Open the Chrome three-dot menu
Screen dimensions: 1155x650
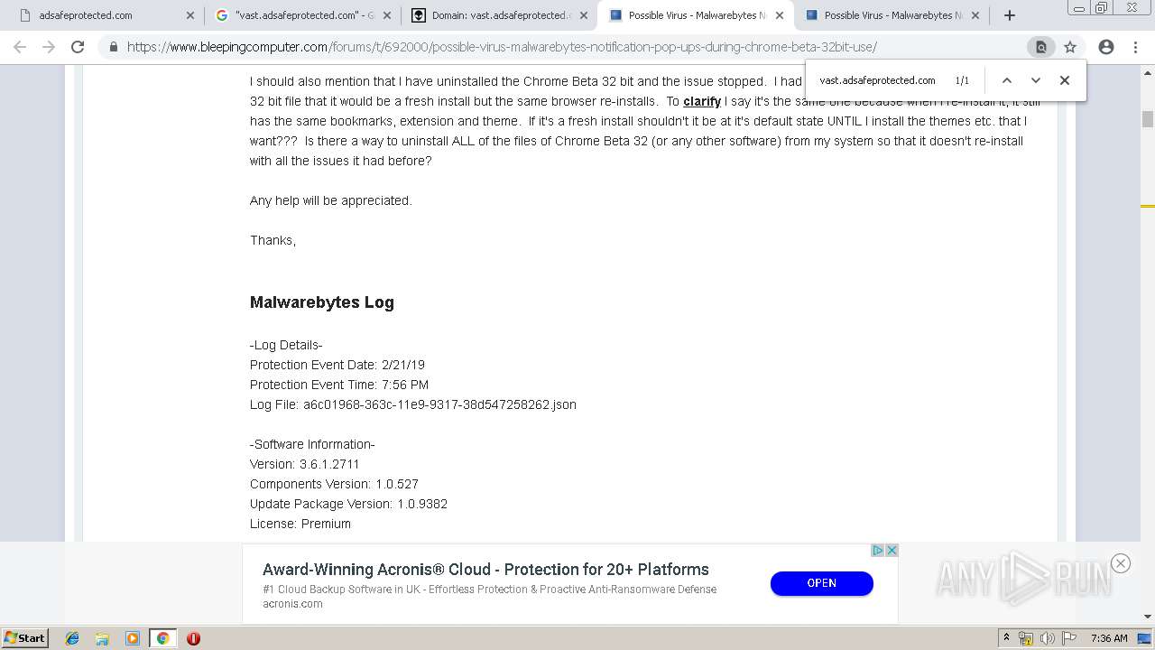[x=1135, y=47]
